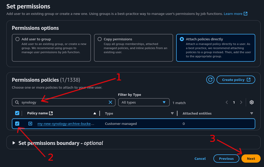Open the Filter by Type dropdown
Screen dimensions: 264x167
click(x=144, y=102)
